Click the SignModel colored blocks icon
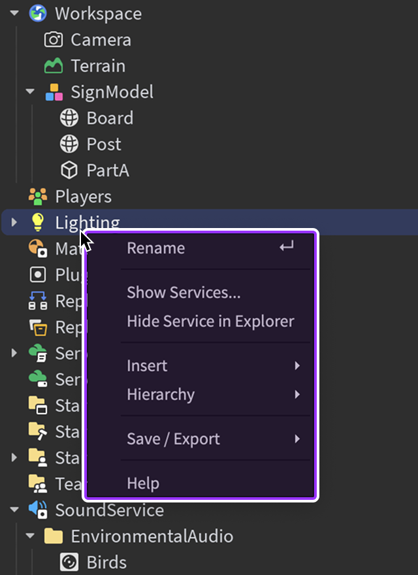The width and height of the screenshot is (418, 575). coord(54,92)
